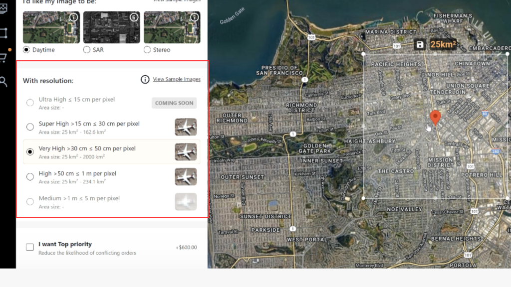Click Union Square map label
The image size is (511, 287).
tap(468, 86)
